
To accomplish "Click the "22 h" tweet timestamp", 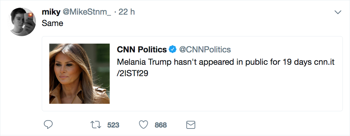I will 127,12.
